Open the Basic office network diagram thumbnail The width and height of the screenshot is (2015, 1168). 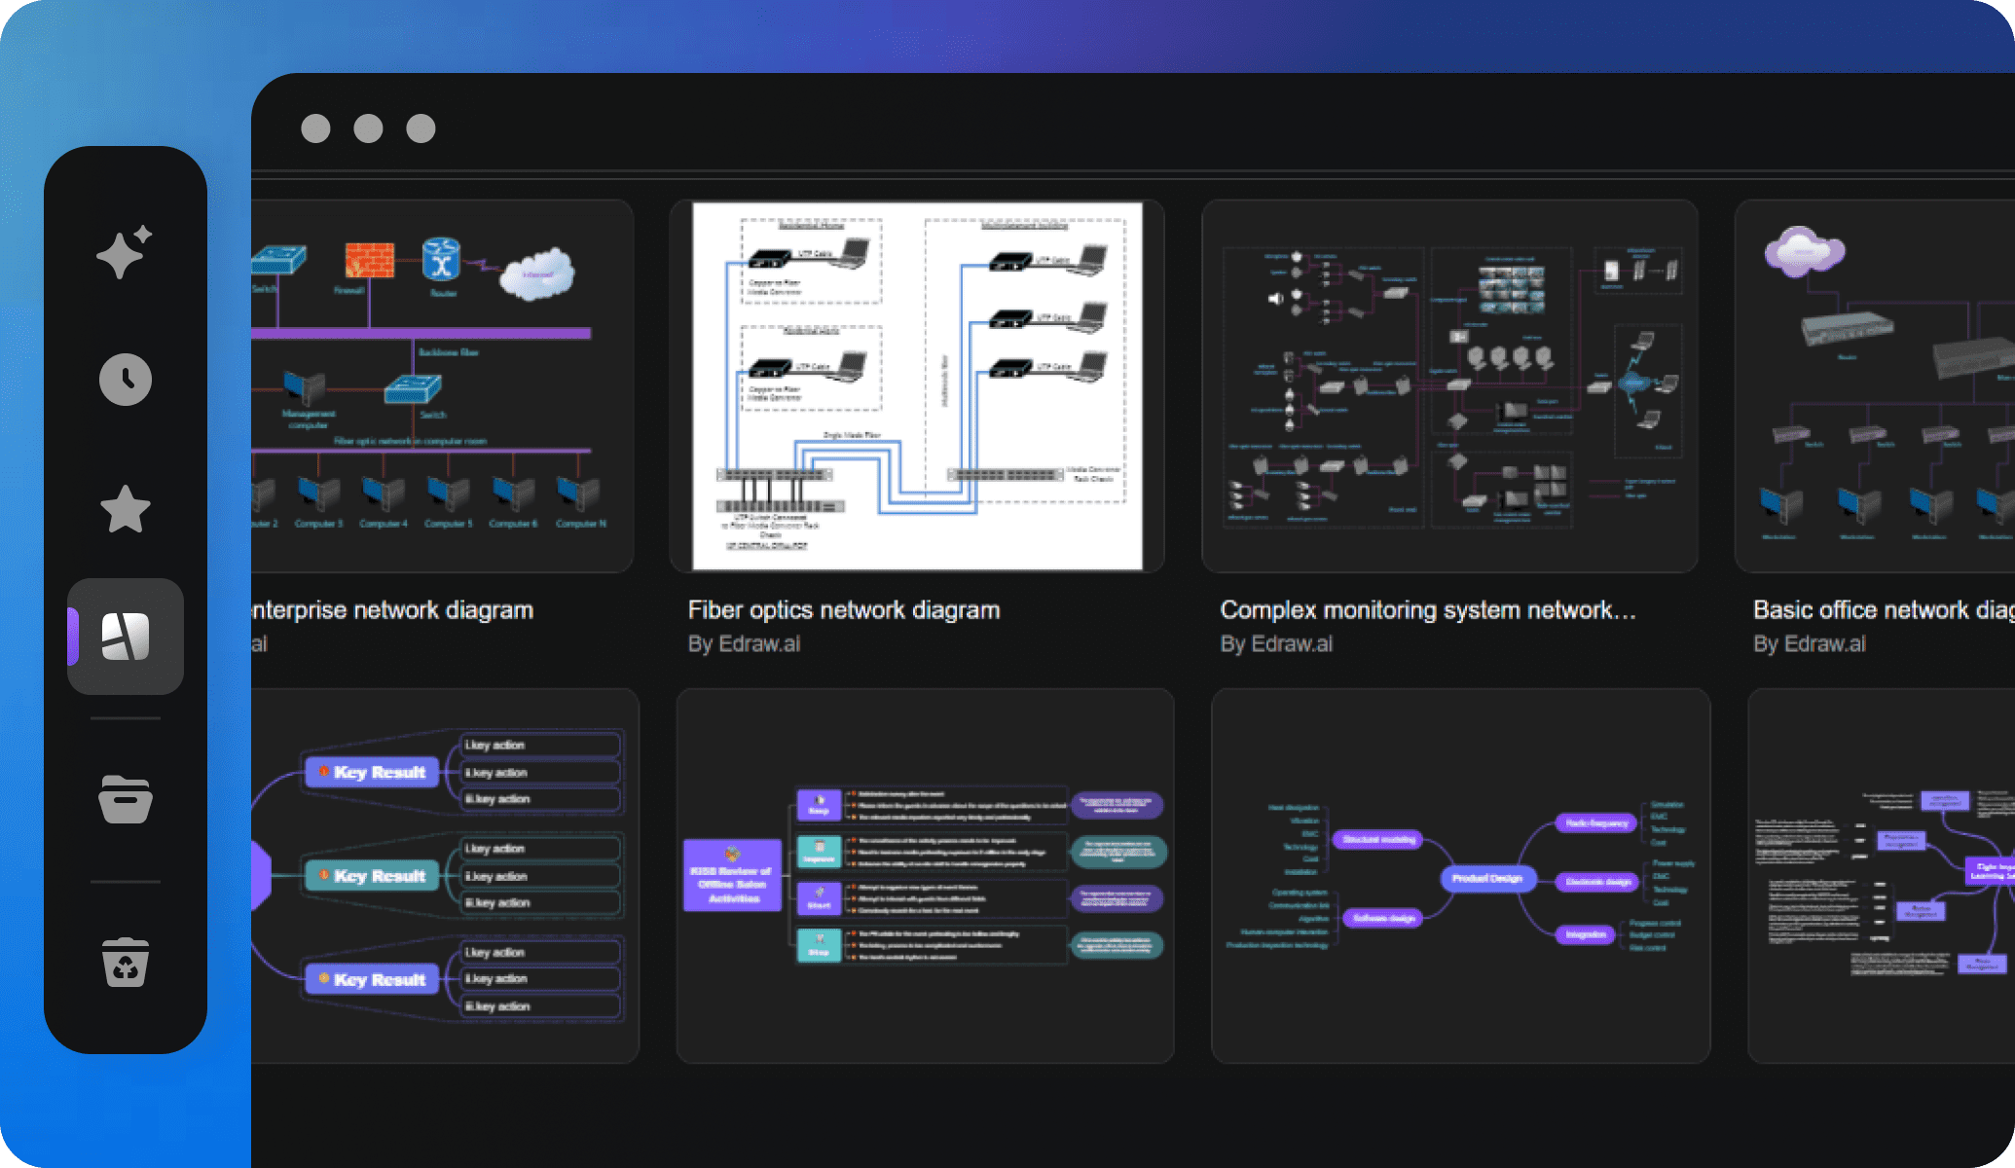(1875, 386)
